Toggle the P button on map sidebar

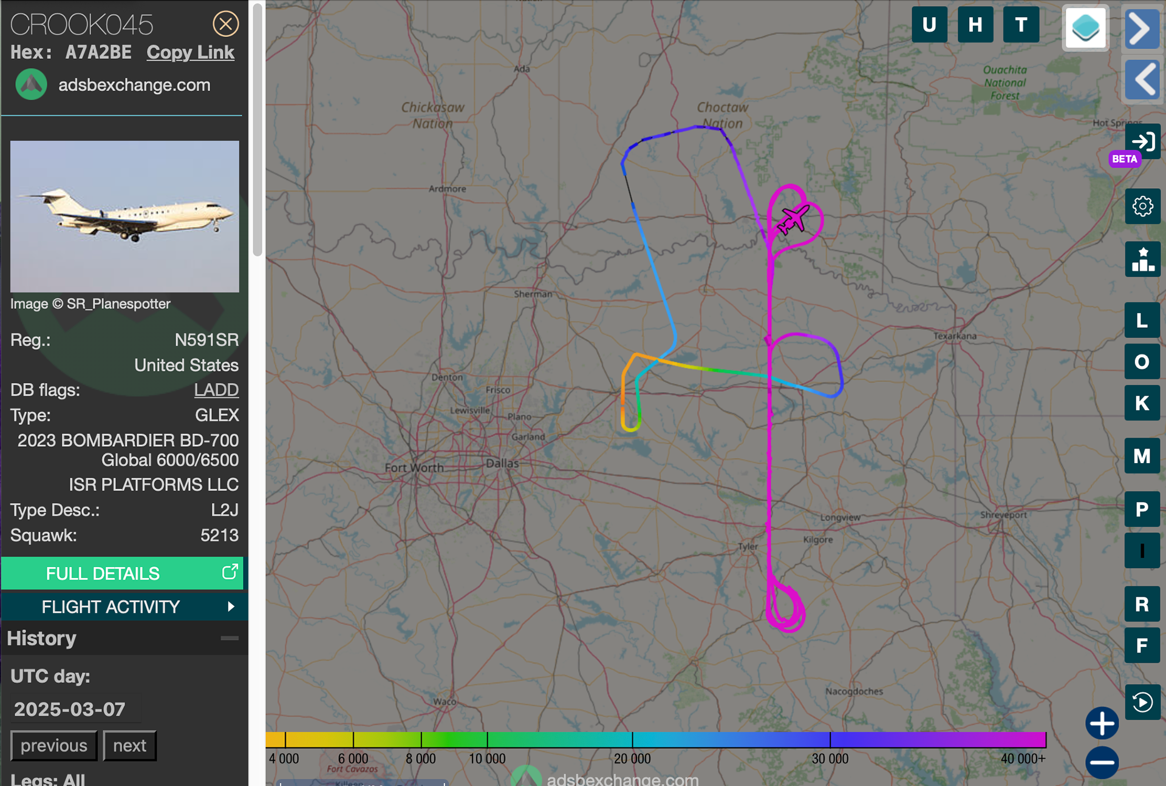[1142, 509]
